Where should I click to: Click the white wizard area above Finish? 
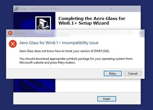pos(98,85)
